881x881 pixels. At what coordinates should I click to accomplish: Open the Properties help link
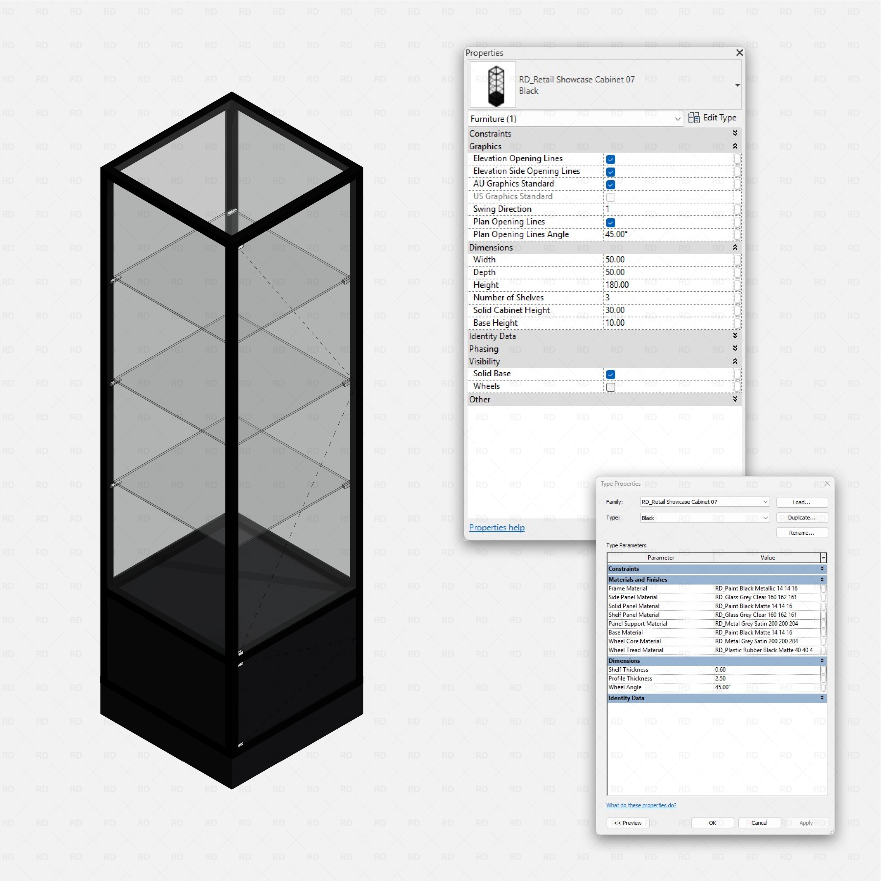click(x=497, y=527)
